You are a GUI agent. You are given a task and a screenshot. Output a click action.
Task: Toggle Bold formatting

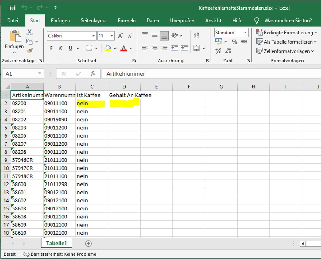52,48
